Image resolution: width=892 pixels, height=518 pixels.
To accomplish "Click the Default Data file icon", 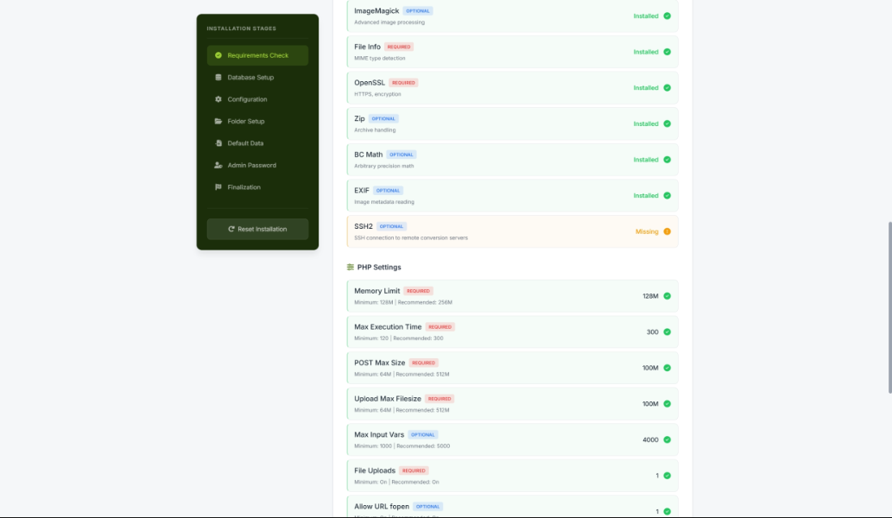I will pos(218,143).
